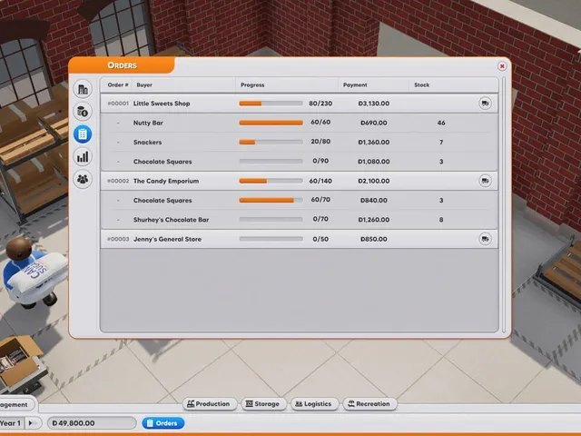Select Chocolate Squares under The Candy Emporium
The height and width of the screenshot is (436, 581).
(x=300, y=200)
